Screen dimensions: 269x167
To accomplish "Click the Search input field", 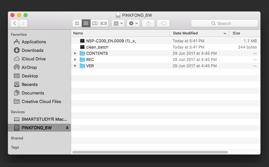I will pyautogui.click(x=224, y=23).
